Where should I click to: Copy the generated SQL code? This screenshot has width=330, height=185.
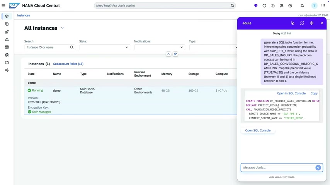click(x=314, y=93)
